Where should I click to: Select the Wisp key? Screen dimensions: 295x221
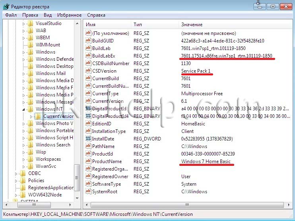41,152
